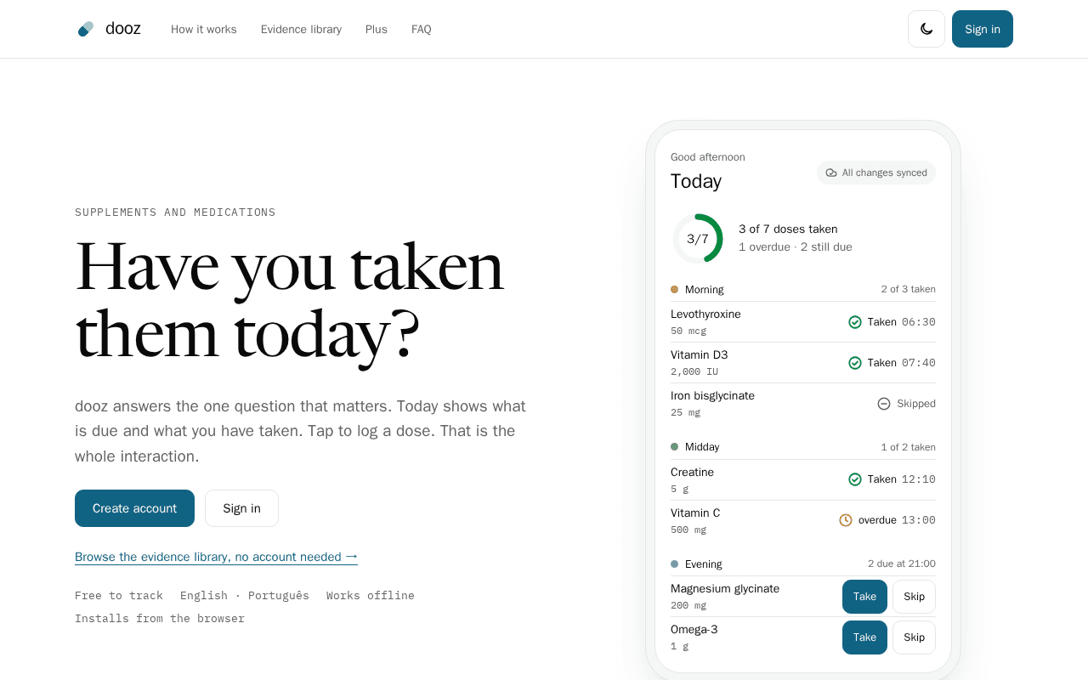Screen dimensions: 1088x680
Task: Select the Magnesium glycinate name
Action: [x=725, y=589]
